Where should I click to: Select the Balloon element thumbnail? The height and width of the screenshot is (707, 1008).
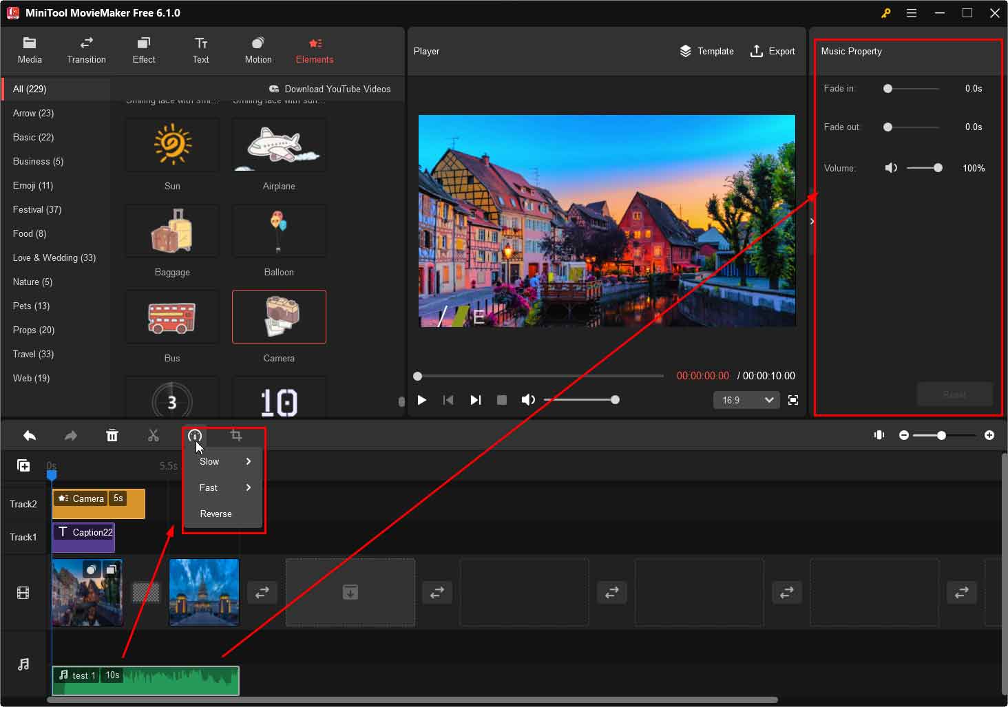point(279,231)
